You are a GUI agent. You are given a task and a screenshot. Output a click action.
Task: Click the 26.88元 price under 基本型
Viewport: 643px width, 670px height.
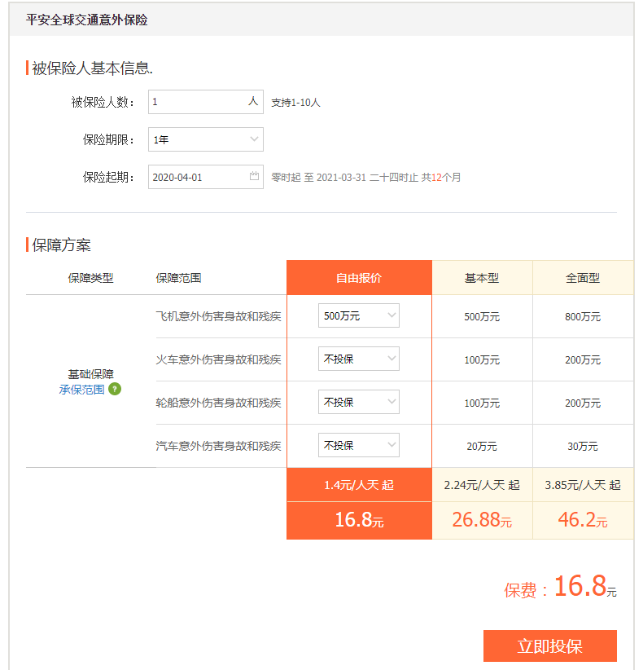[482, 520]
